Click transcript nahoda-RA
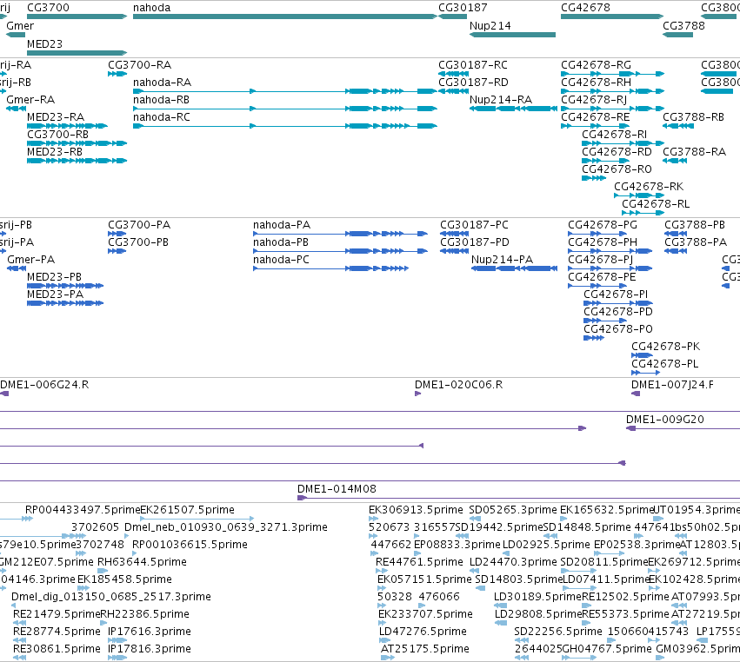 285,91
